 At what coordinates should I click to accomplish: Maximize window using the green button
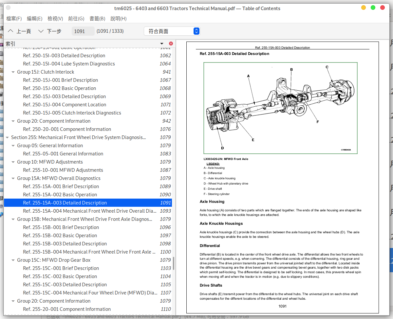[373, 8]
